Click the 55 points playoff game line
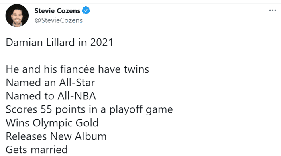Image resolution: width=281 pixels, height=156 pixels. click(89, 109)
